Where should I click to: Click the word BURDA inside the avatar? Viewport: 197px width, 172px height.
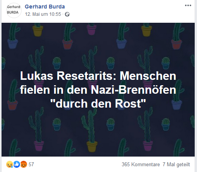click(13, 12)
